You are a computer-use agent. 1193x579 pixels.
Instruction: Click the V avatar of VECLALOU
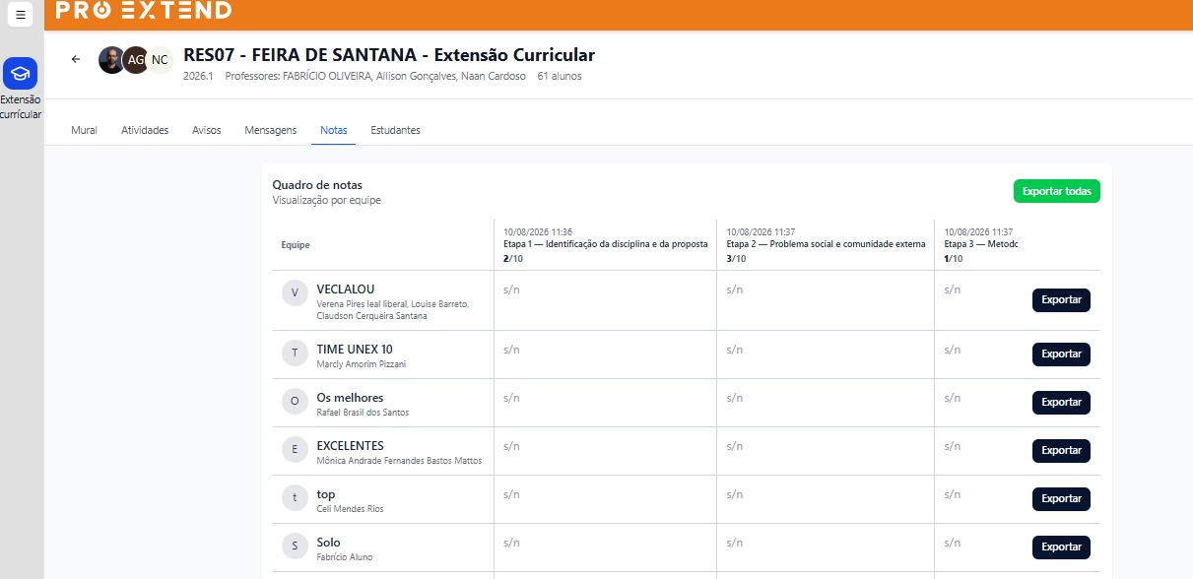tap(295, 293)
